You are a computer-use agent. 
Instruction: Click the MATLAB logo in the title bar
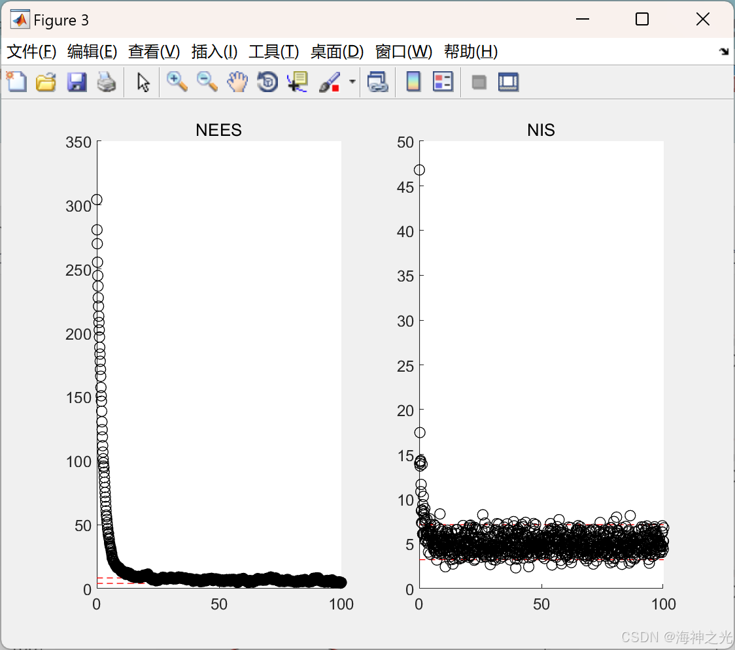(20, 19)
